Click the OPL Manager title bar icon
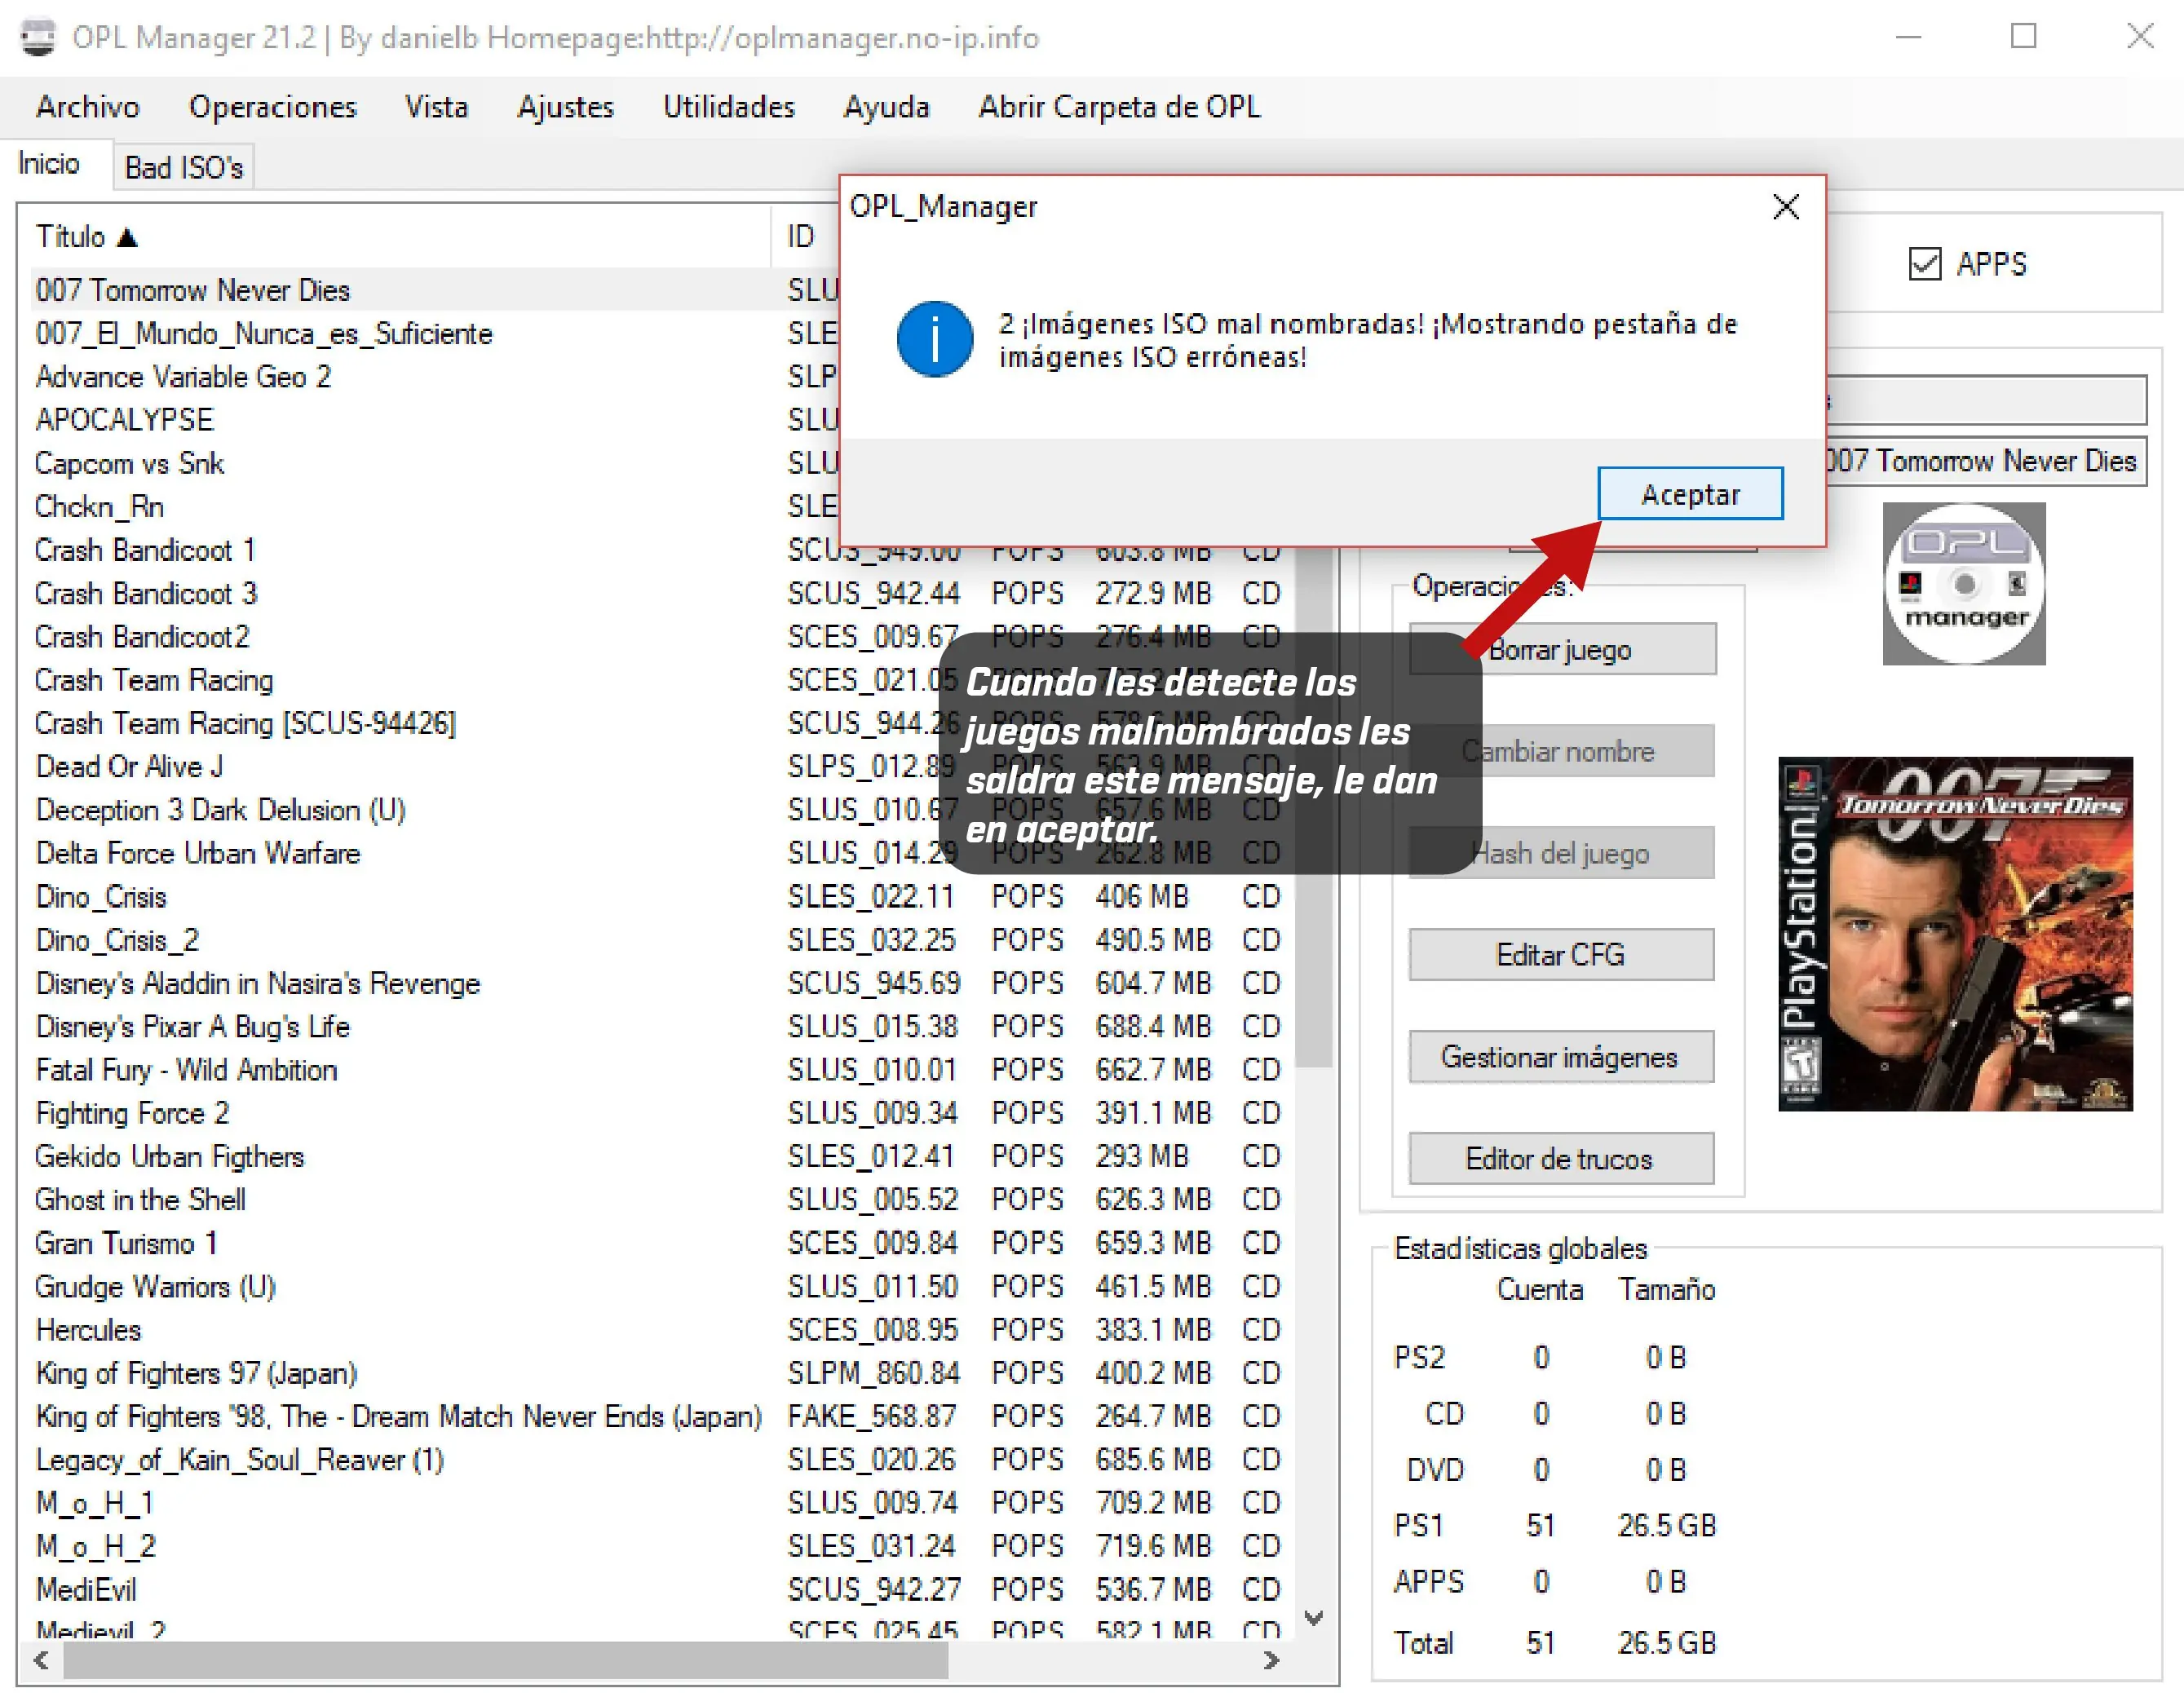2184x1697 pixels. click(x=38, y=37)
